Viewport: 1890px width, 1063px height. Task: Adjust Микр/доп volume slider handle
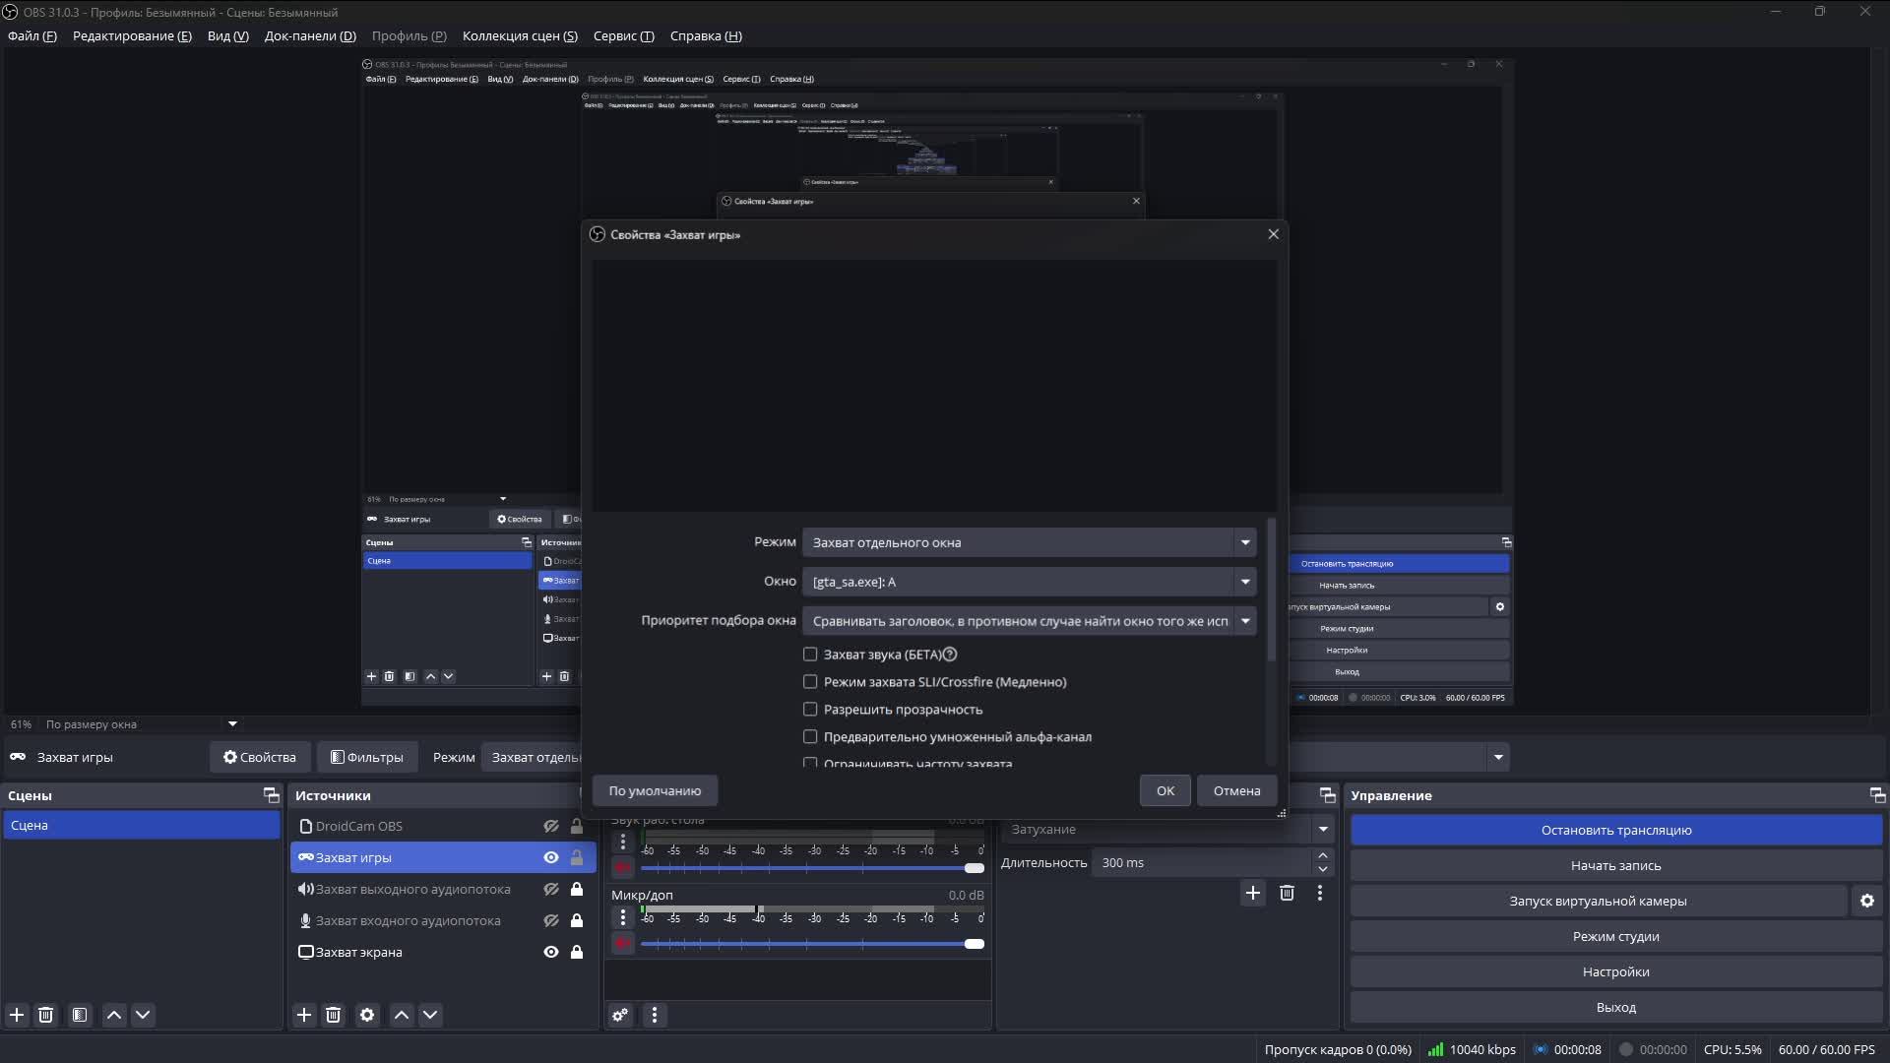pyautogui.click(x=975, y=944)
